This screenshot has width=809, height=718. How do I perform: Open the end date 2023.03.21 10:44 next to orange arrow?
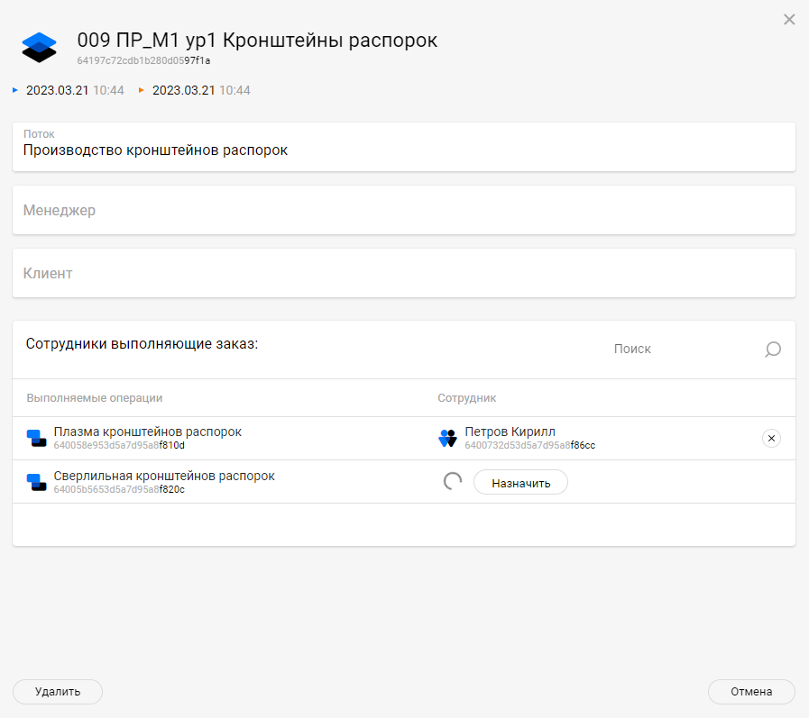[201, 90]
